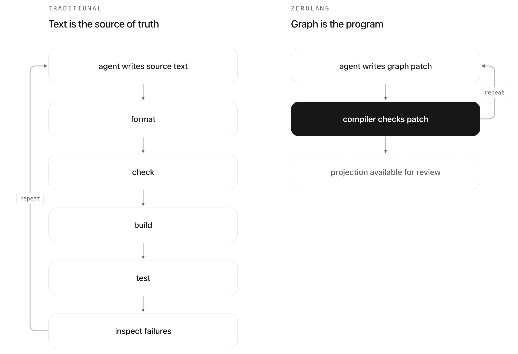Click the arrow between format and check

143,145
